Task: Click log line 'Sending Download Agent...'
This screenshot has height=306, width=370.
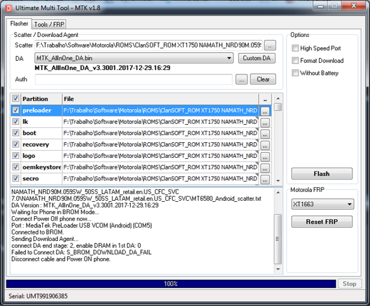Action: 45,239
